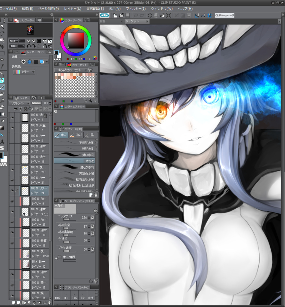
Task: Hide layer レイヤー 9 with its eye icon
Action: pyautogui.click(x=12, y=201)
